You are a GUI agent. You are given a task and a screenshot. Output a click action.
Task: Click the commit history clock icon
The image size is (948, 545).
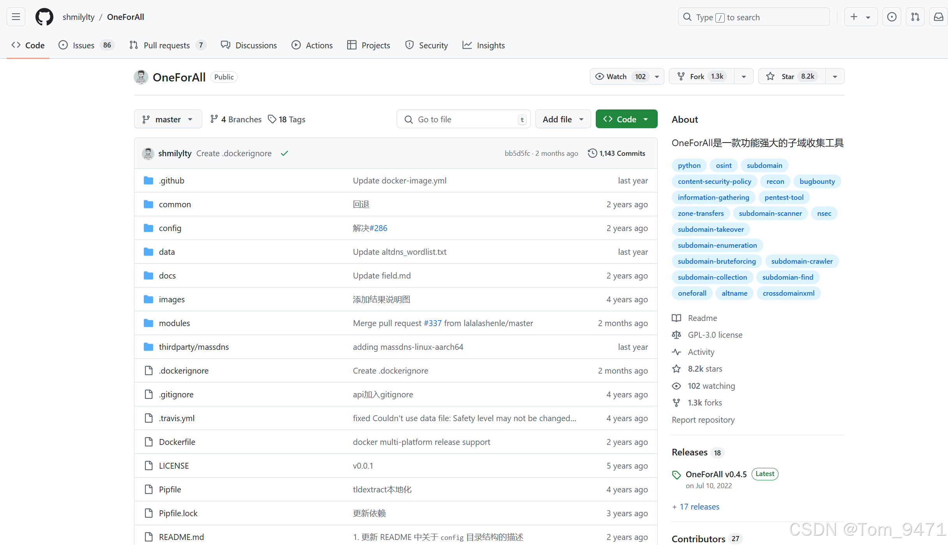pos(592,153)
